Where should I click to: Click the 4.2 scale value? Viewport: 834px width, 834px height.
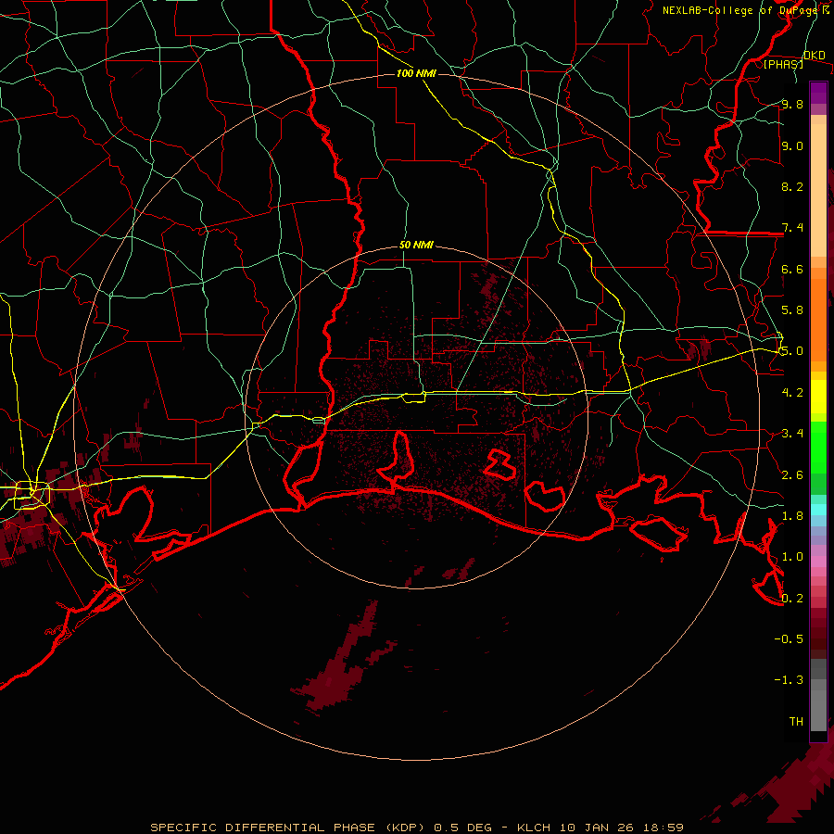point(792,393)
